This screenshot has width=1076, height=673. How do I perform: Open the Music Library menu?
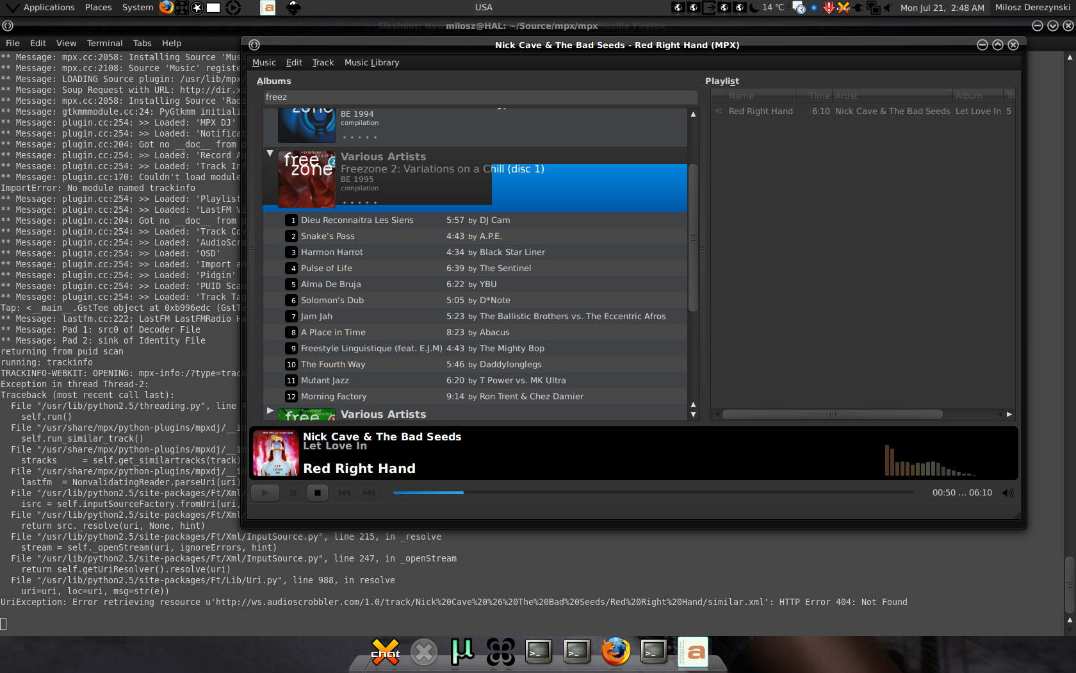point(371,63)
